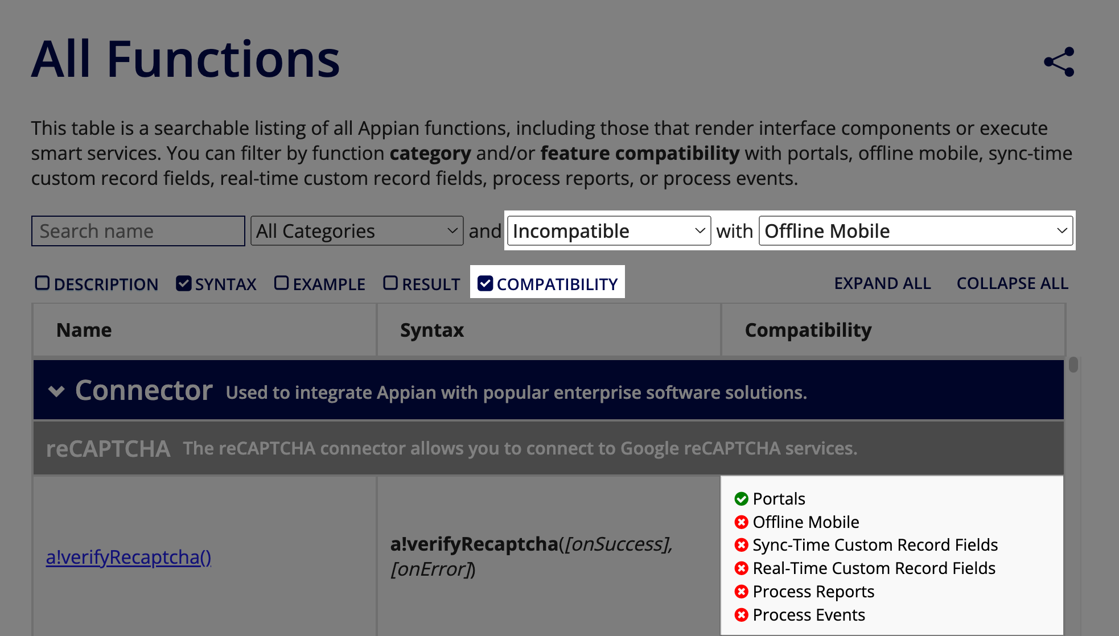Image resolution: width=1119 pixels, height=636 pixels.
Task: Click the Process Events compatibility text
Action: click(x=809, y=615)
